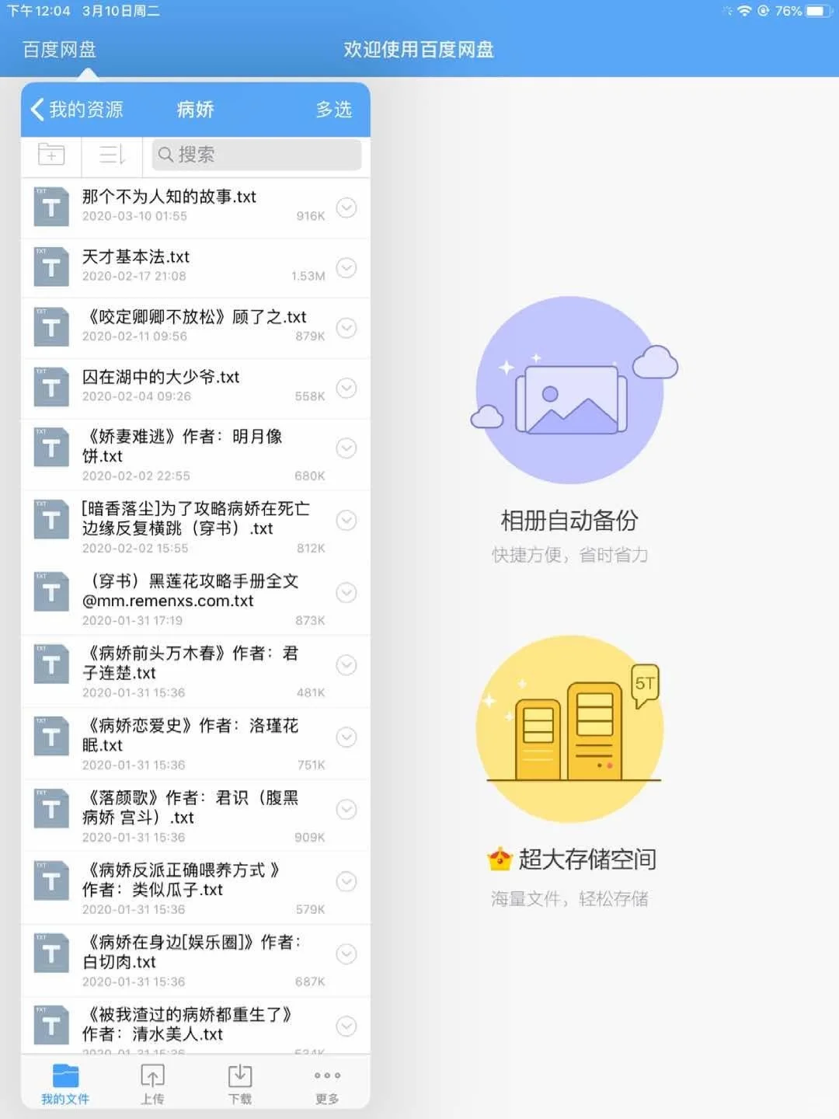This screenshot has height=1119, width=839.
Task: Open （穿书）黑莲花攻略手册全文 file
Action: click(196, 599)
